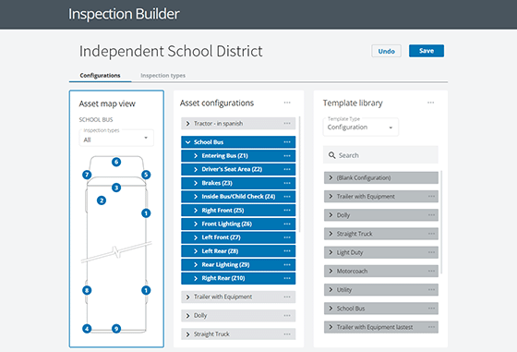Open the Template Type Configuration dropdown
Viewport: 517px width, 352px height.
361,127
